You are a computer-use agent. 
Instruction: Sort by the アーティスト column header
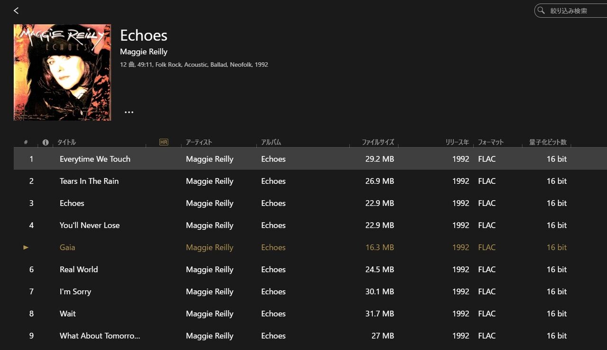click(x=199, y=142)
